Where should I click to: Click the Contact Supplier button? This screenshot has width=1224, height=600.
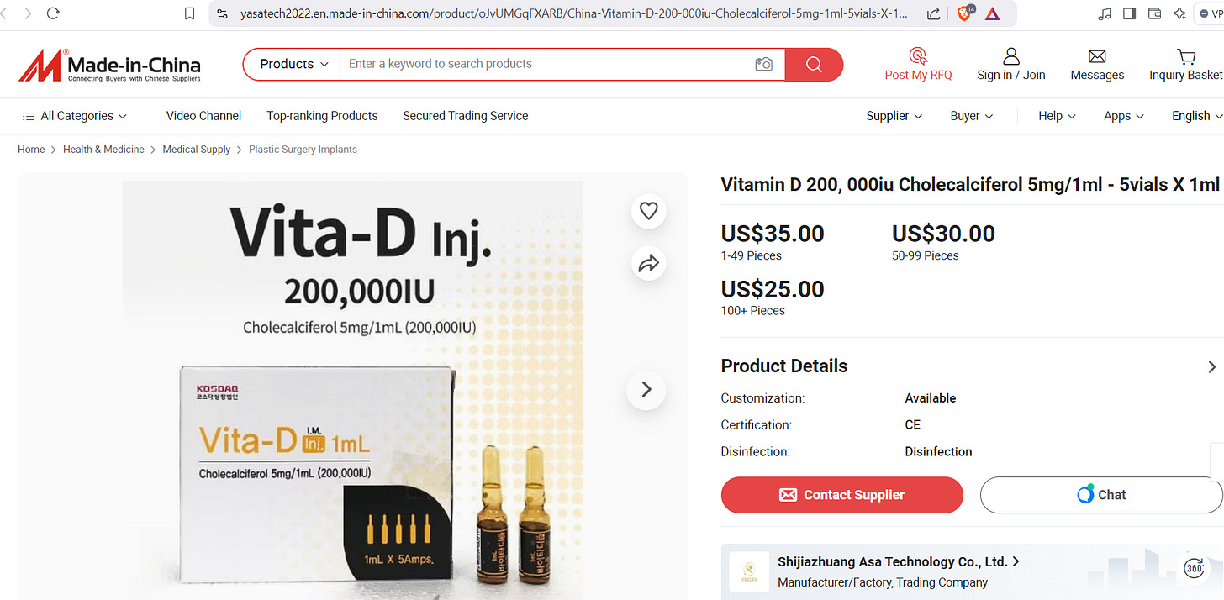point(841,495)
